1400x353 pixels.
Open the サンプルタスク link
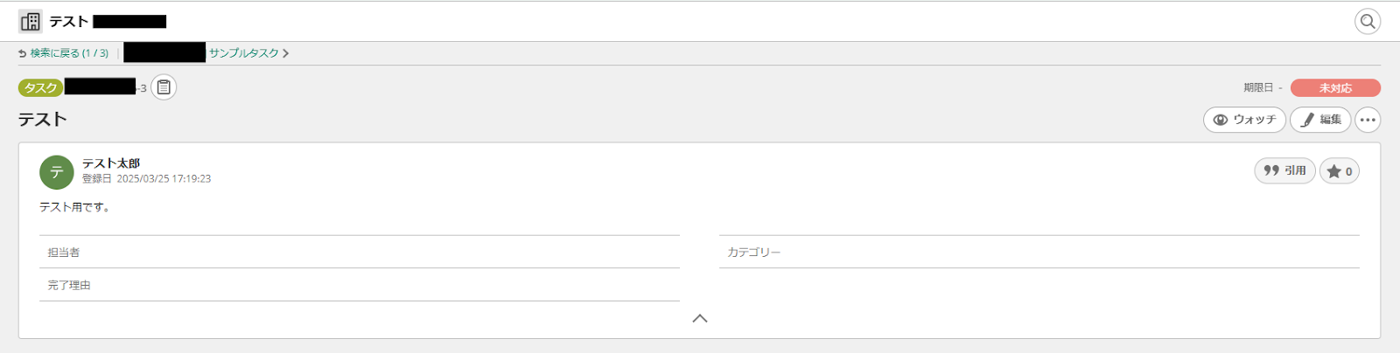coord(243,53)
